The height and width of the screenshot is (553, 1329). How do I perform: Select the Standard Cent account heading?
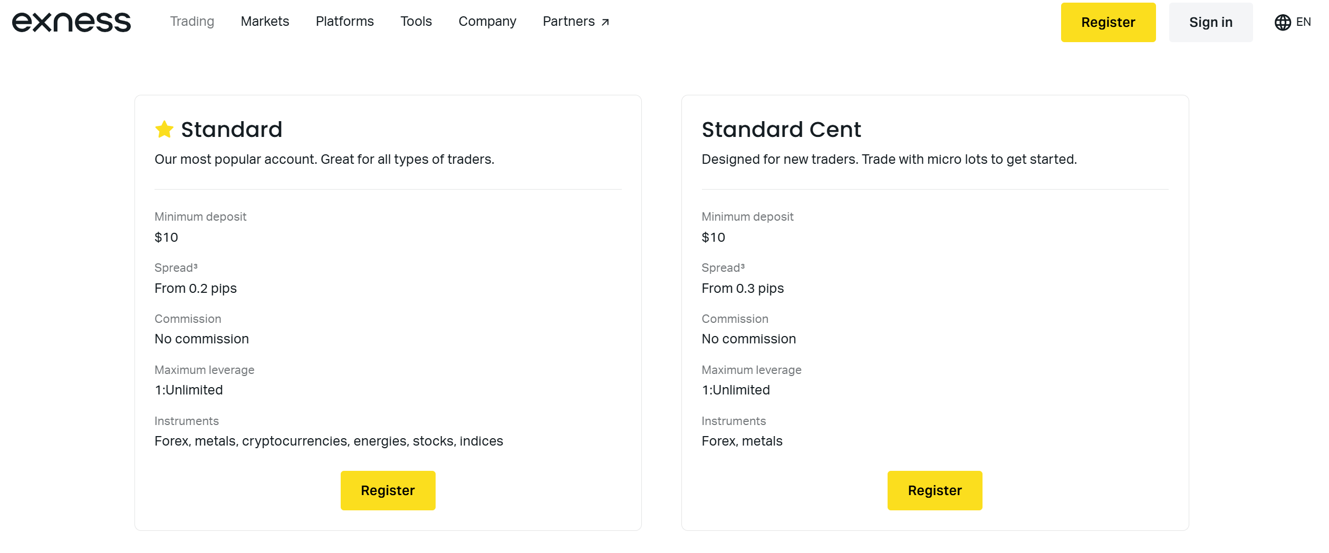781,130
